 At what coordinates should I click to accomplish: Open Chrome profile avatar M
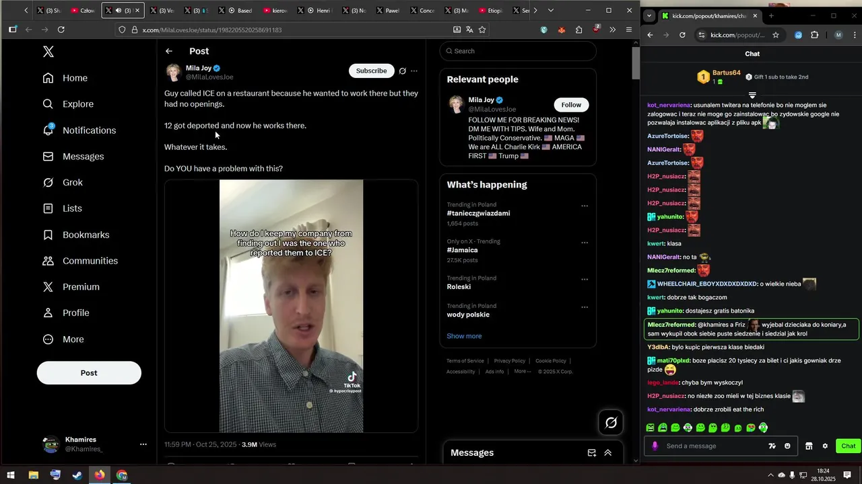(838, 35)
